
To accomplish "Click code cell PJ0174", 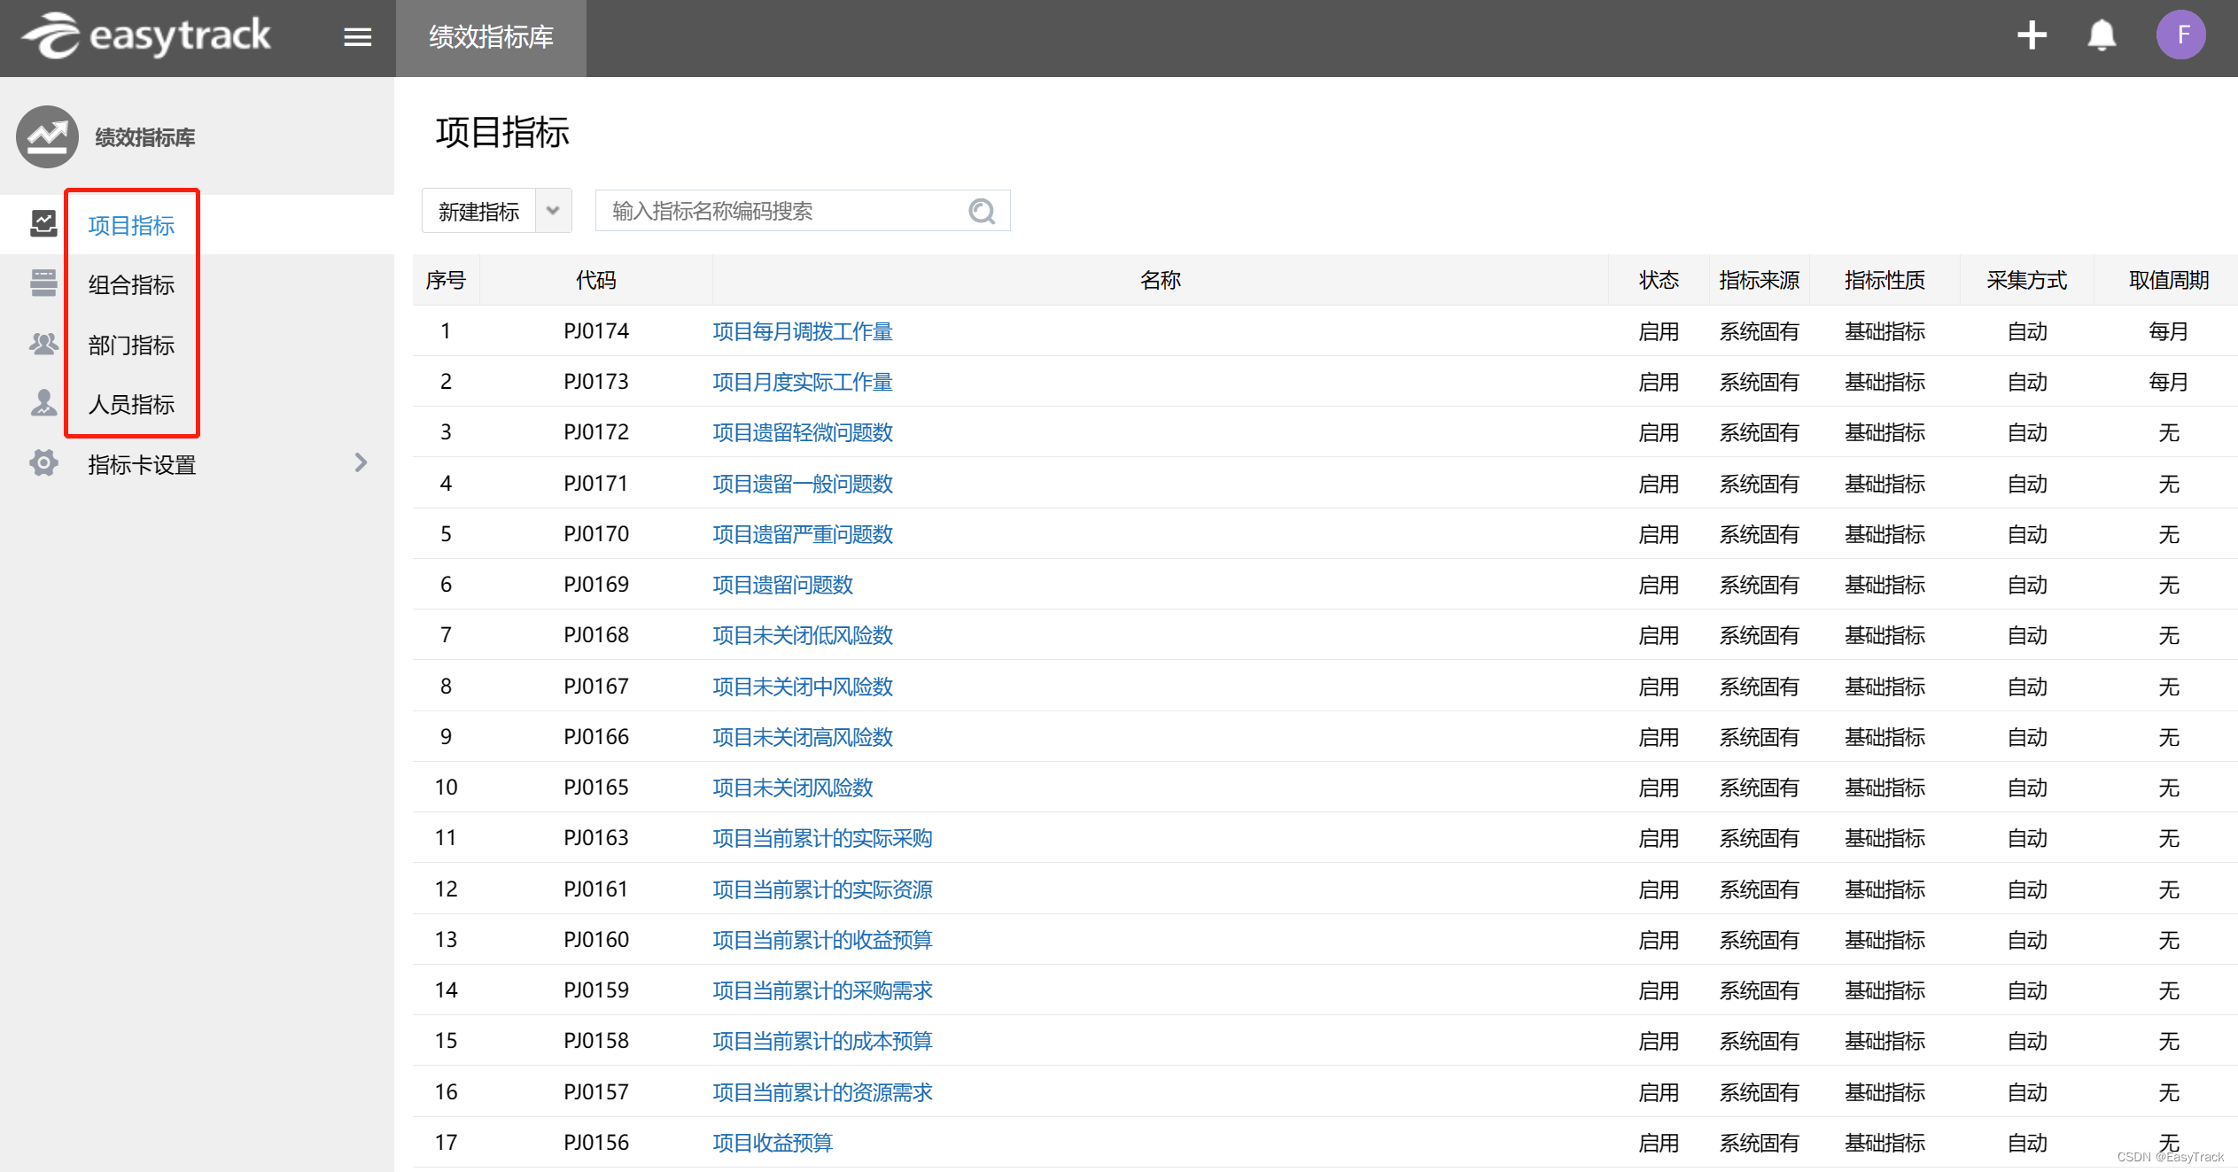I will pyautogui.click(x=596, y=331).
